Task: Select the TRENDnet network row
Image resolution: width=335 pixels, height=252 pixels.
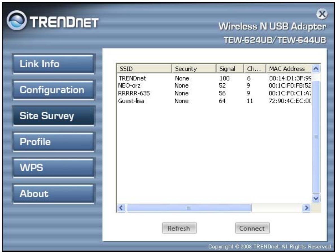Action: click(214, 78)
